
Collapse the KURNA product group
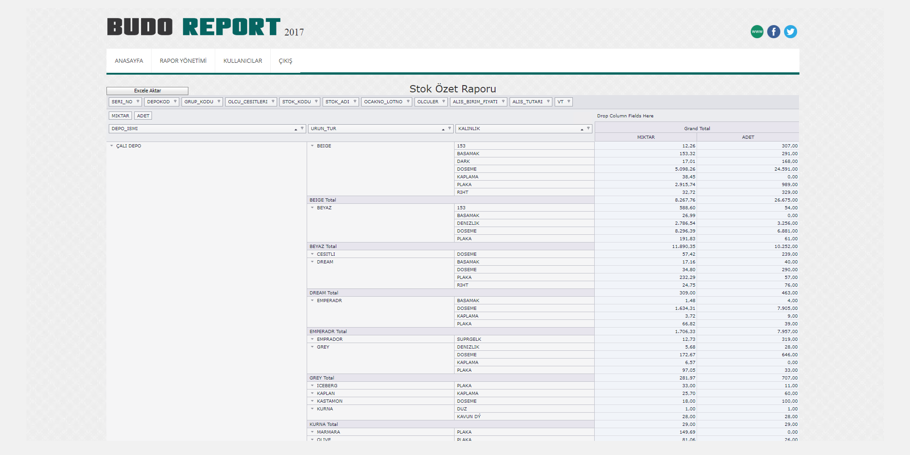312,409
